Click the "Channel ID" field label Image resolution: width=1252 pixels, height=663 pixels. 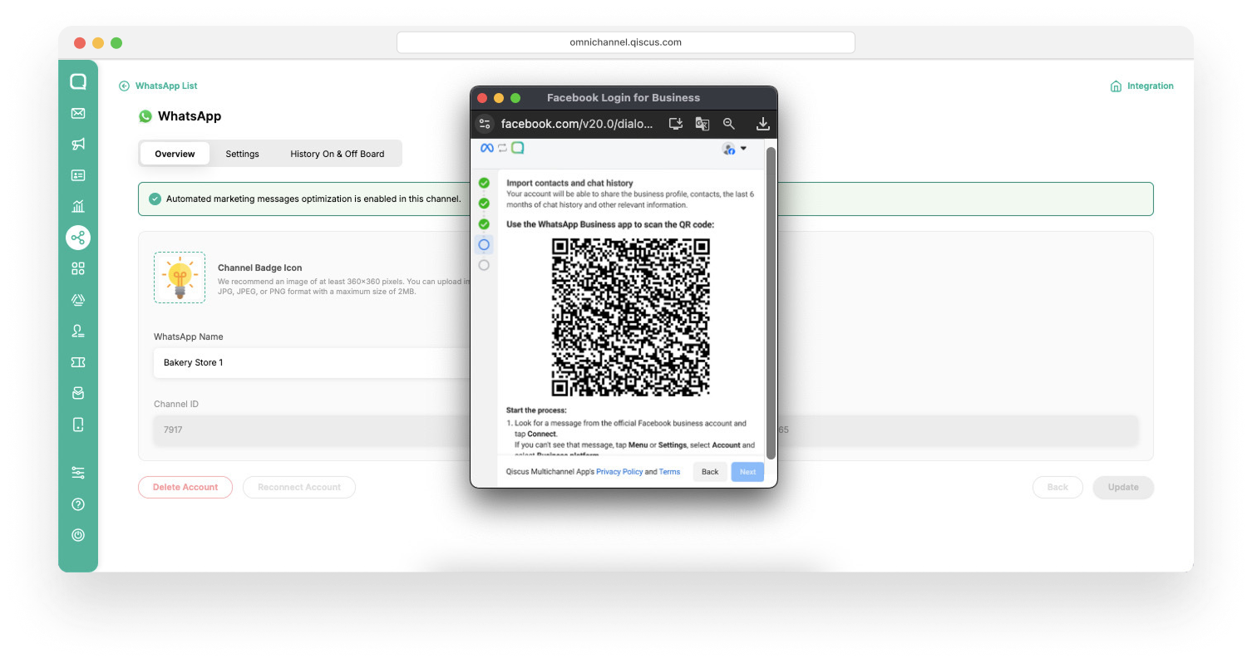click(176, 404)
